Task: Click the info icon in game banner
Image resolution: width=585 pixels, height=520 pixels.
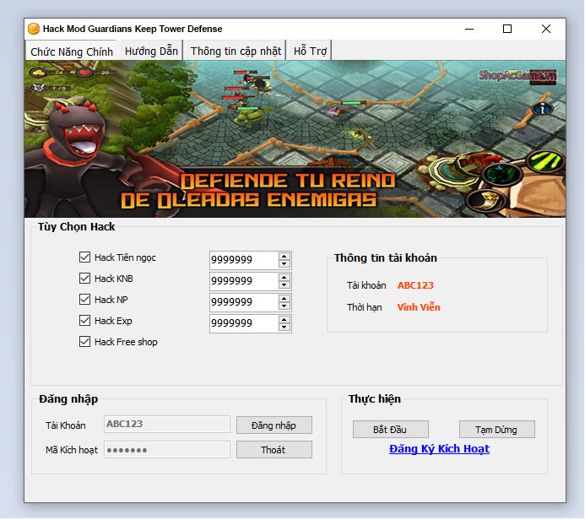Action: [542, 109]
